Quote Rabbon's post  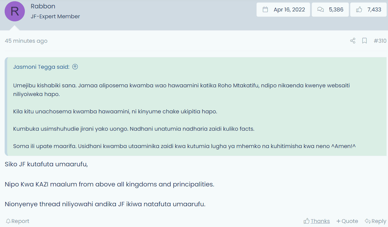[347, 221]
